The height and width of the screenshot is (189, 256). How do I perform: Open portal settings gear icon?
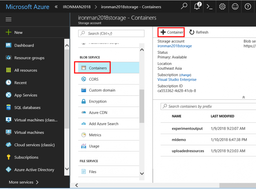(222, 6)
